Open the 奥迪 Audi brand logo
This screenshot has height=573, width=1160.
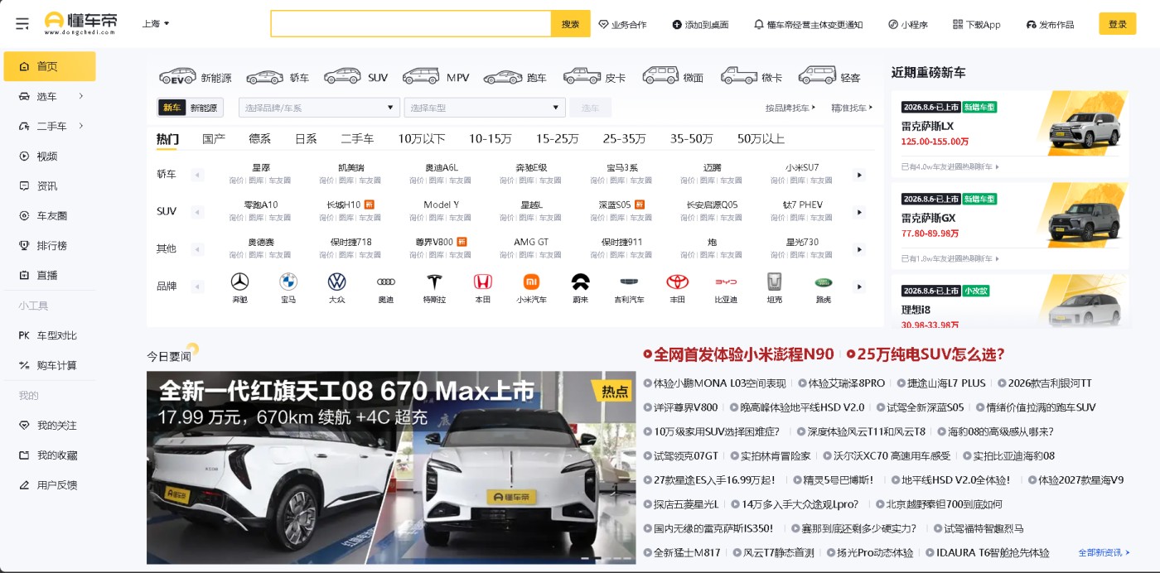pyautogui.click(x=386, y=282)
